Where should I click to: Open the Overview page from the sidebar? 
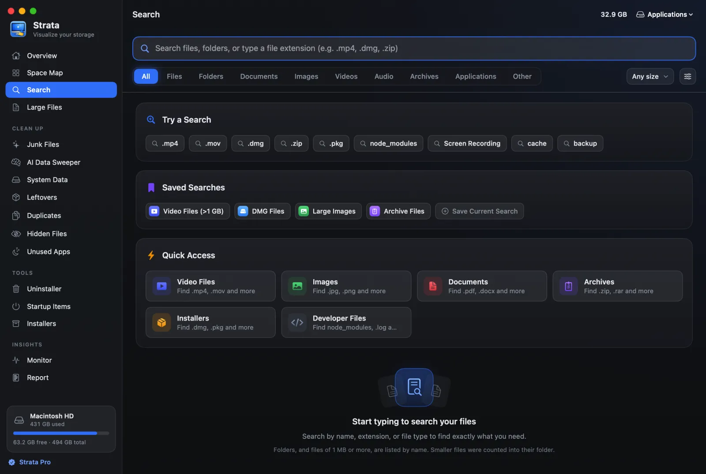pos(61,56)
